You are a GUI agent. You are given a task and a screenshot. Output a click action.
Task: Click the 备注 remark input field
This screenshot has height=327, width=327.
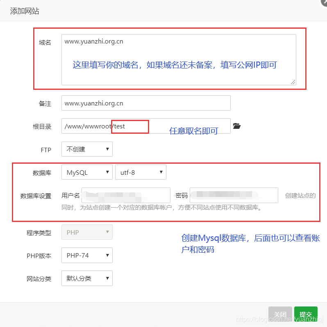click(x=146, y=103)
